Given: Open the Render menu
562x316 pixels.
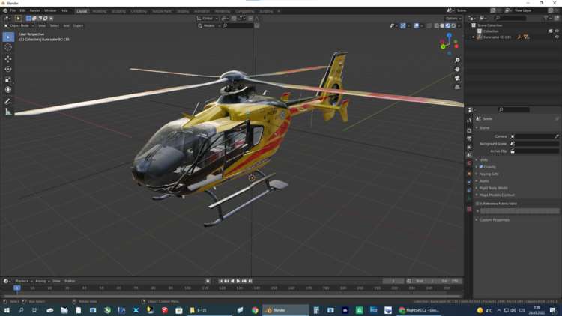Looking at the screenshot, I should [x=34, y=10].
